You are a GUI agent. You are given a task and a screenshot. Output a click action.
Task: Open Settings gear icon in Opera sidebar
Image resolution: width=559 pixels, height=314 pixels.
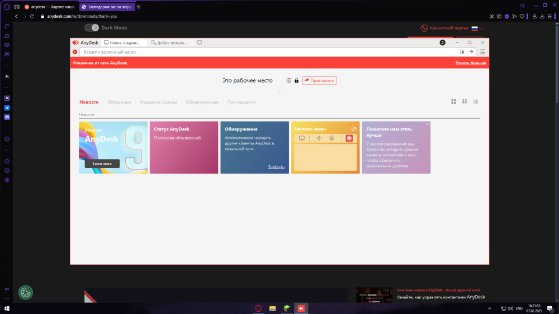click(7, 180)
